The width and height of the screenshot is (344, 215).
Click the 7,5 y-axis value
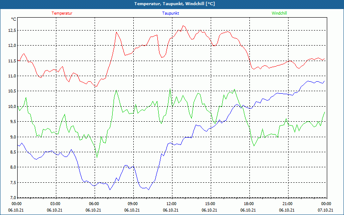tap(13, 182)
